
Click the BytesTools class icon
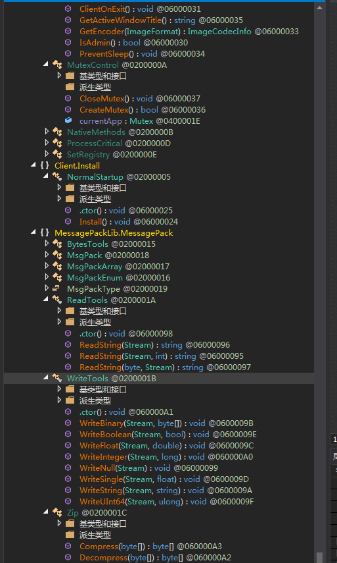pos(57,244)
